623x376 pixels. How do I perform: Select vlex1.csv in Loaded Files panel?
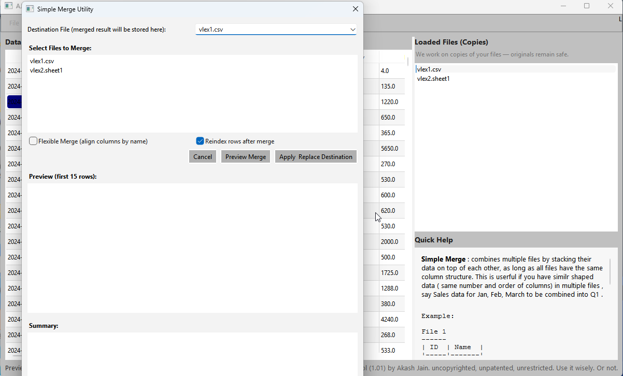[x=429, y=68]
